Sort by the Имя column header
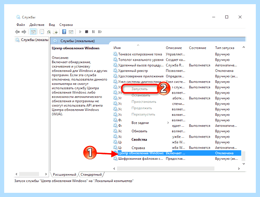The image size is (260, 197). (117, 48)
